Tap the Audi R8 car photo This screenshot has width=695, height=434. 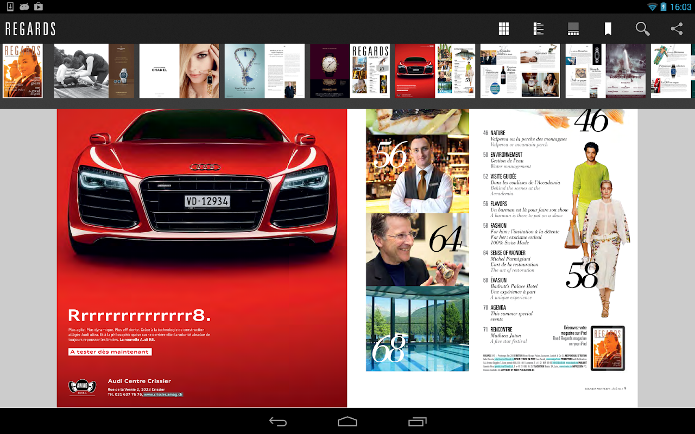tap(202, 186)
